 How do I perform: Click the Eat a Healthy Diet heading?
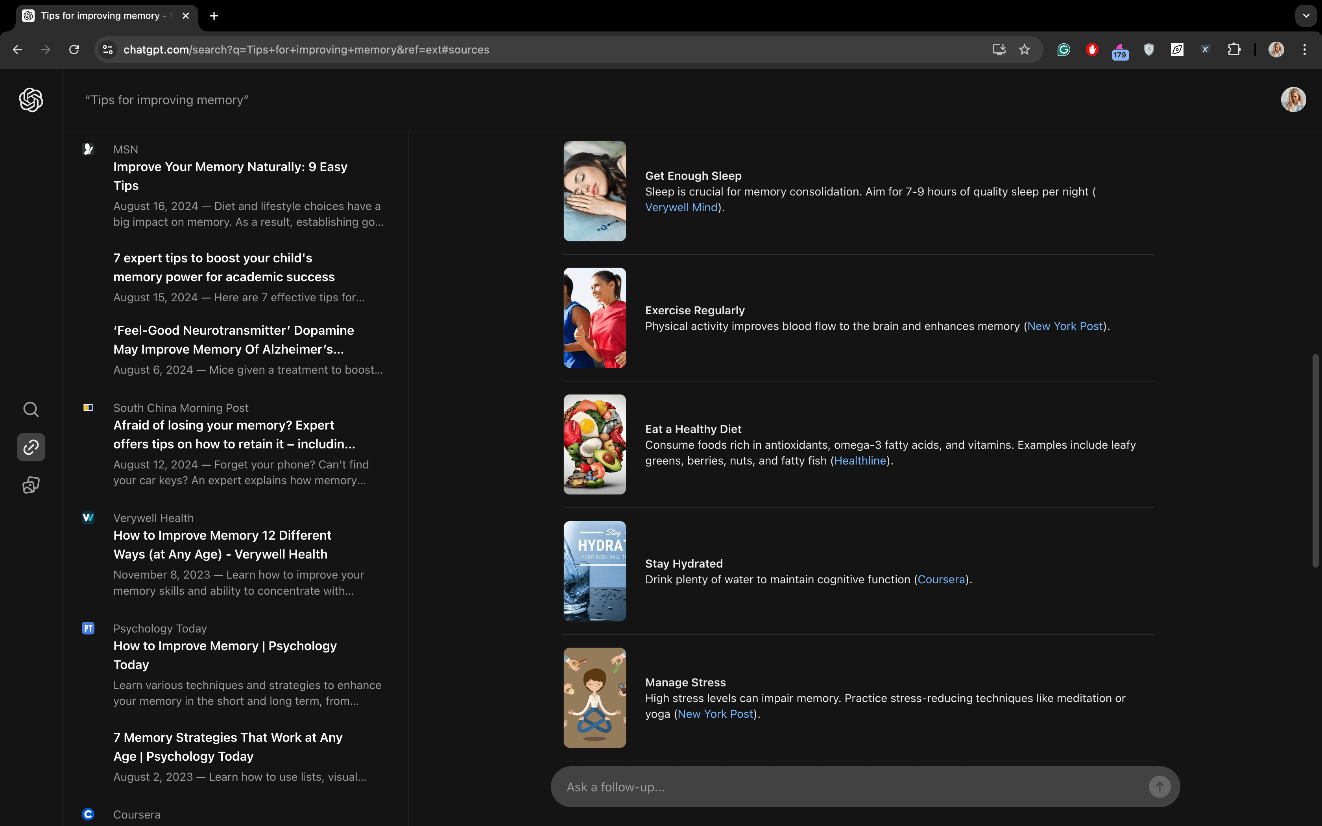click(693, 430)
